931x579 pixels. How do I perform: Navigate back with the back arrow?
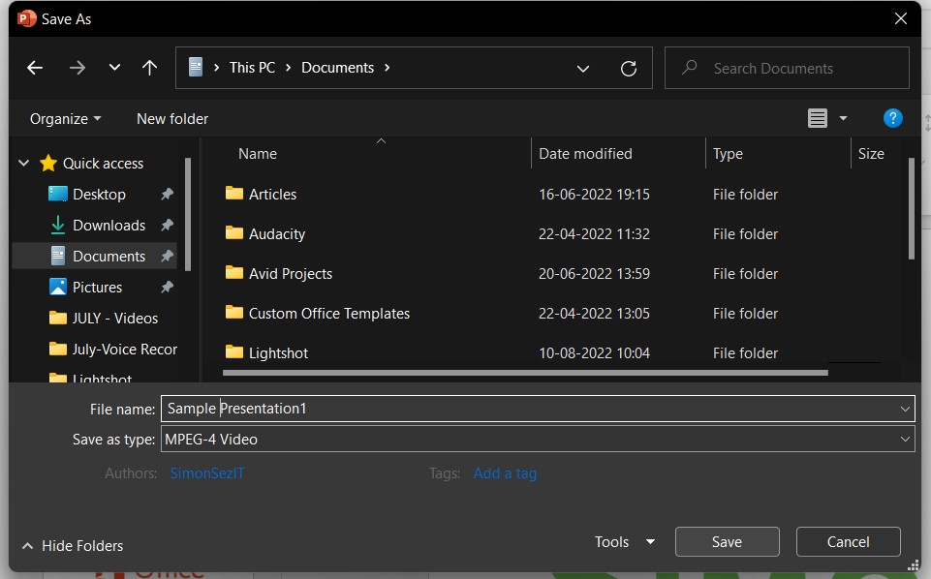(35, 68)
